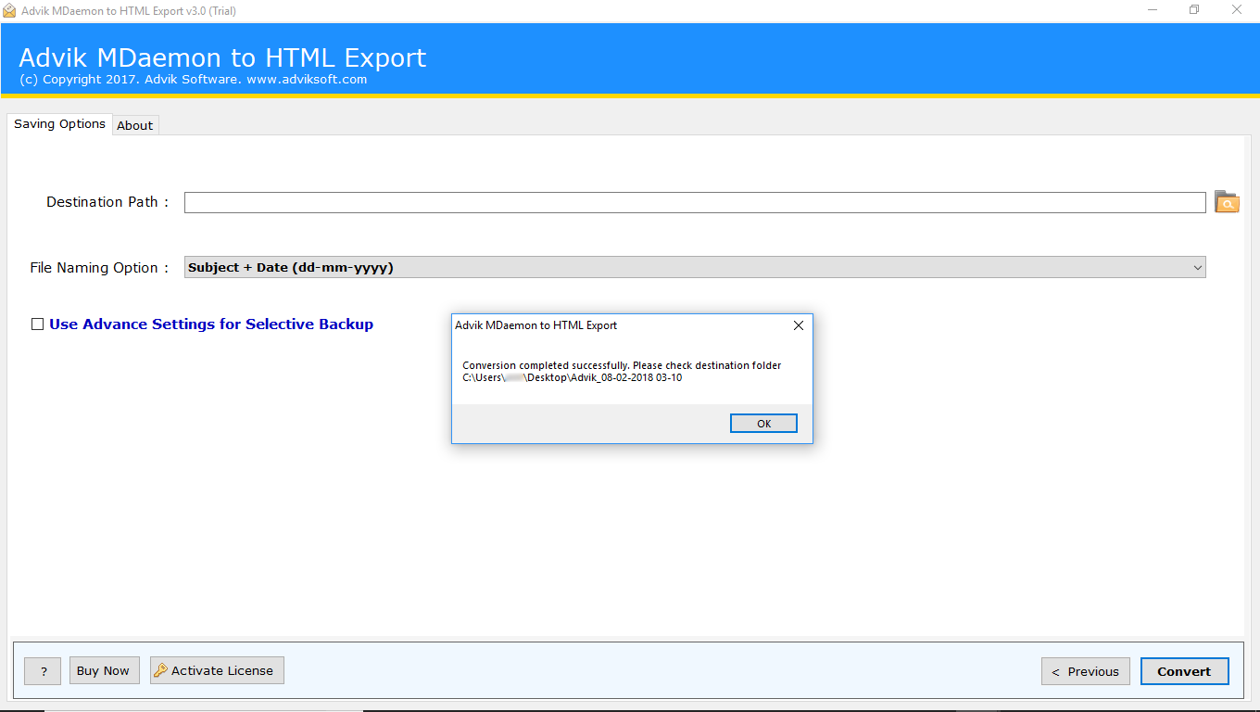Open help with the ? button
Screen dimensions: 1260x712
(44, 671)
